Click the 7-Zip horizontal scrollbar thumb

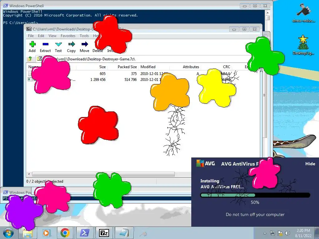(103, 174)
